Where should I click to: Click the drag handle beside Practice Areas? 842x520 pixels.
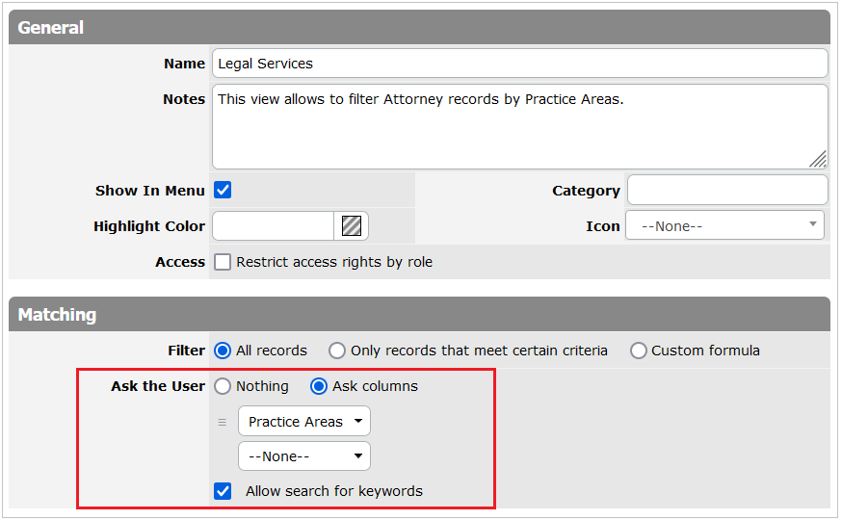[x=222, y=423]
